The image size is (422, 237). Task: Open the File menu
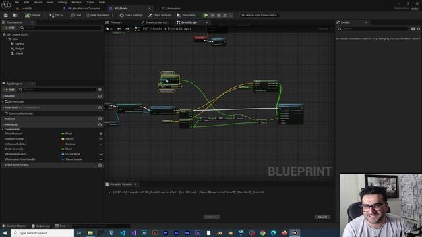coord(16,2)
